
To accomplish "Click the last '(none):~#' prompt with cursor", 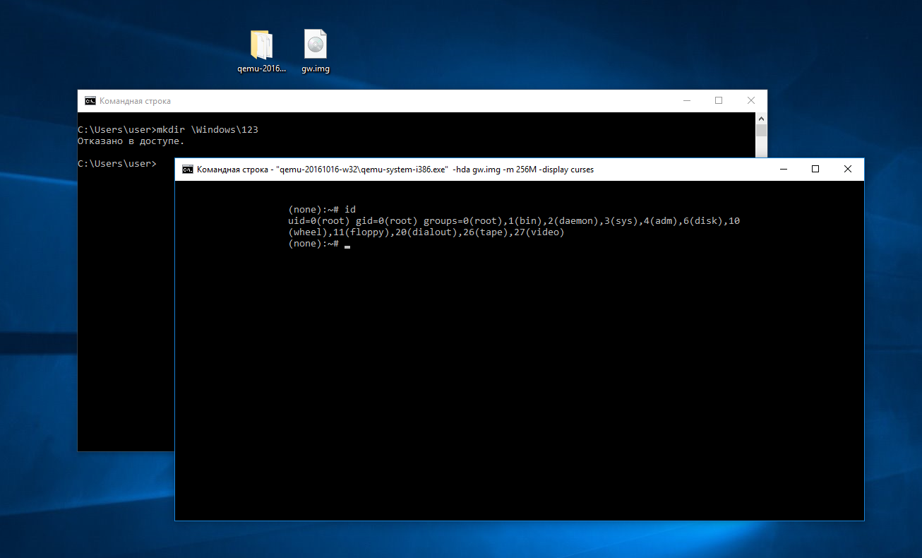I will pyautogui.click(x=319, y=244).
